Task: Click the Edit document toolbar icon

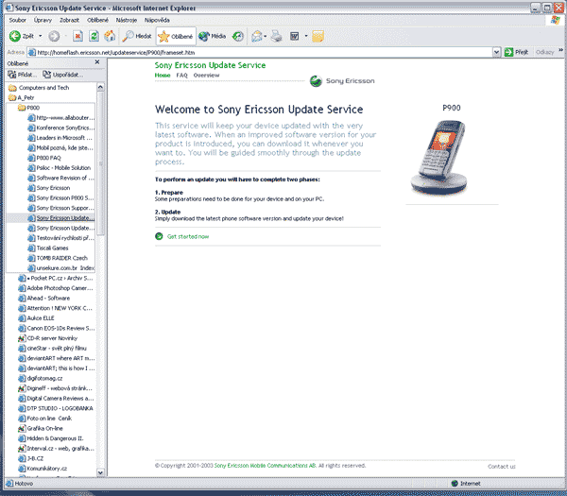Action: [295, 36]
